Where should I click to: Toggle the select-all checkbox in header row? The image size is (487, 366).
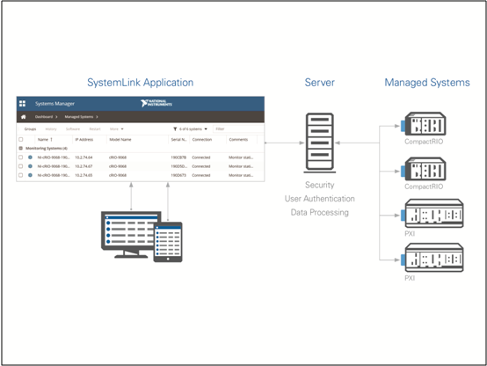21,139
